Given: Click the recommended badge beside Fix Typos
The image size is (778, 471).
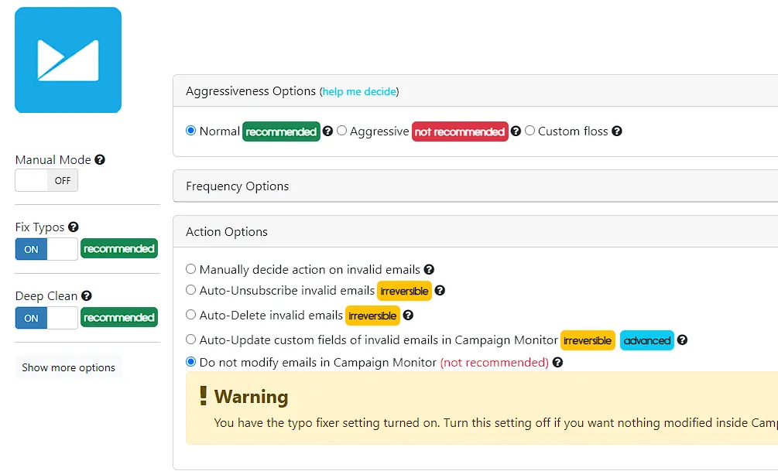Looking at the screenshot, I should (x=119, y=249).
